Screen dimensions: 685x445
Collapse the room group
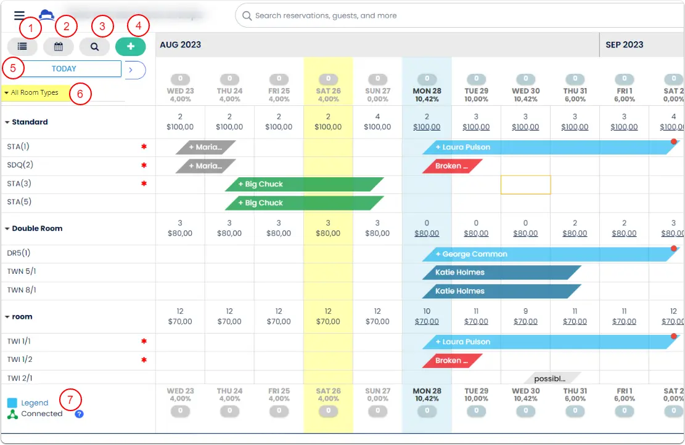pos(7,317)
